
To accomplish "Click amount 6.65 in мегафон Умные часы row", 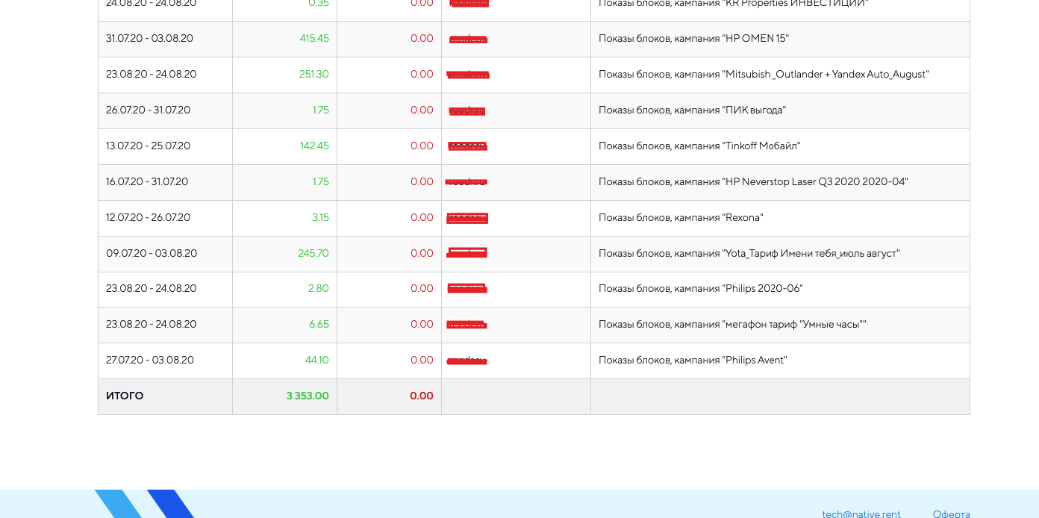I will [319, 324].
